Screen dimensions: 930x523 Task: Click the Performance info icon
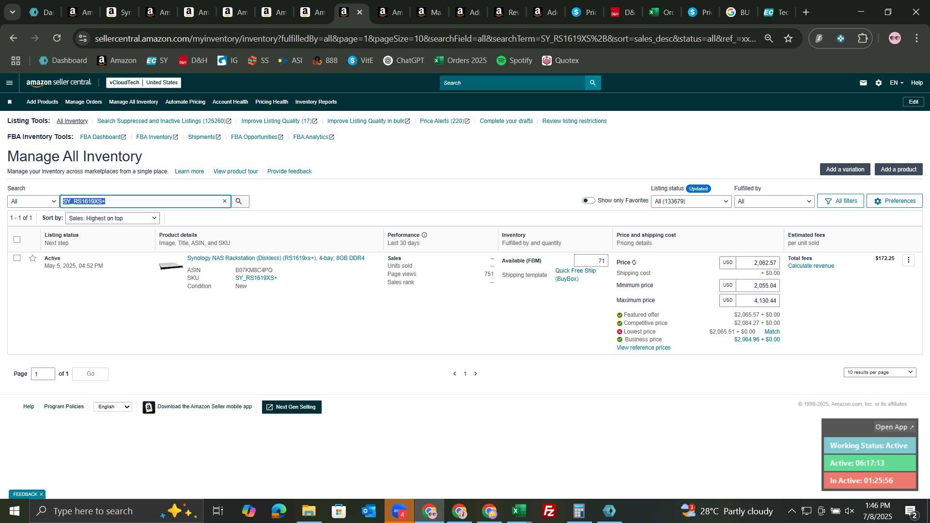click(424, 235)
